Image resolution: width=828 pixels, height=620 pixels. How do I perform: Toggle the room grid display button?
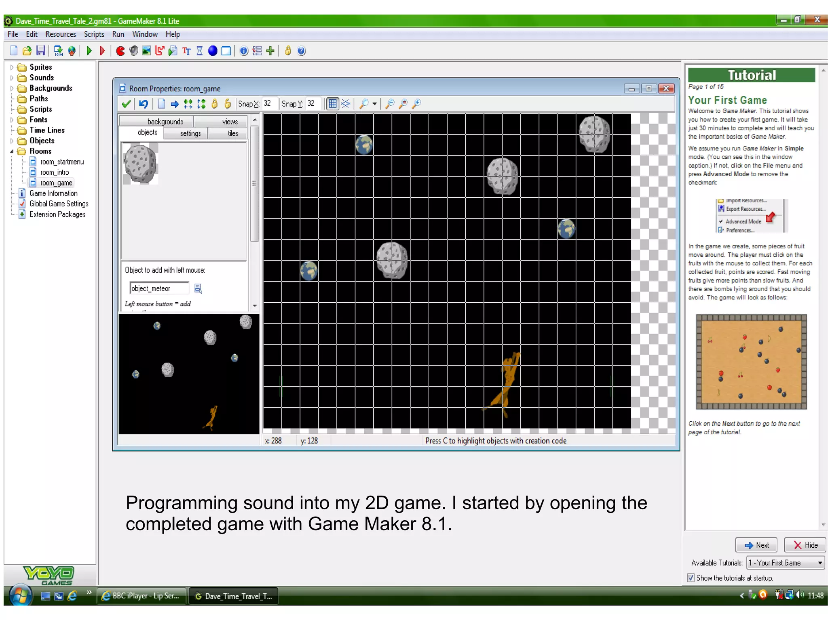pyautogui.click(x=332, y=104)
